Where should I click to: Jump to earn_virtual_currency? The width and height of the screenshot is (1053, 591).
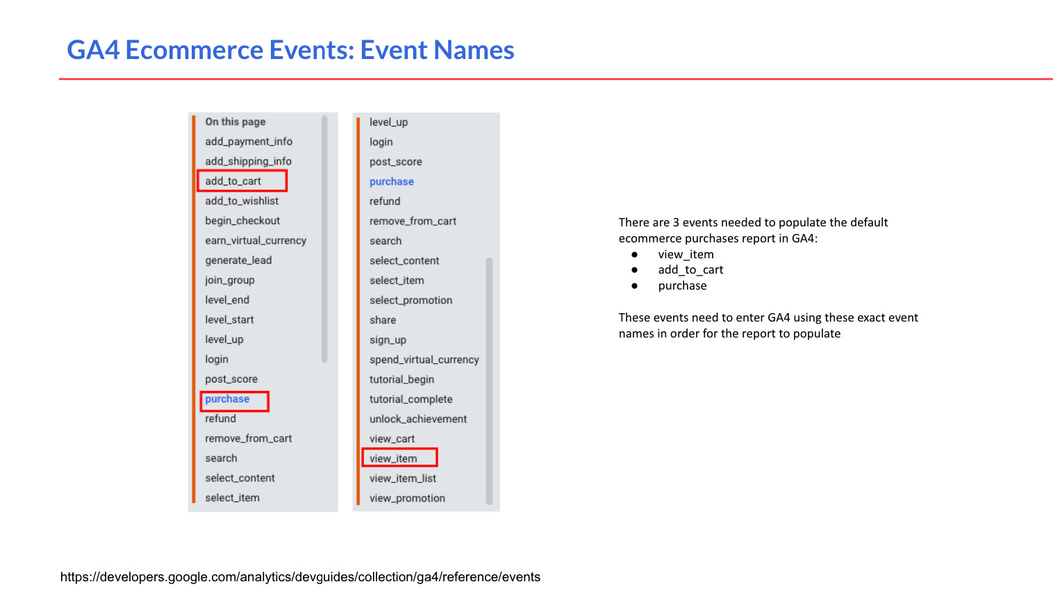tap(256, 240)
